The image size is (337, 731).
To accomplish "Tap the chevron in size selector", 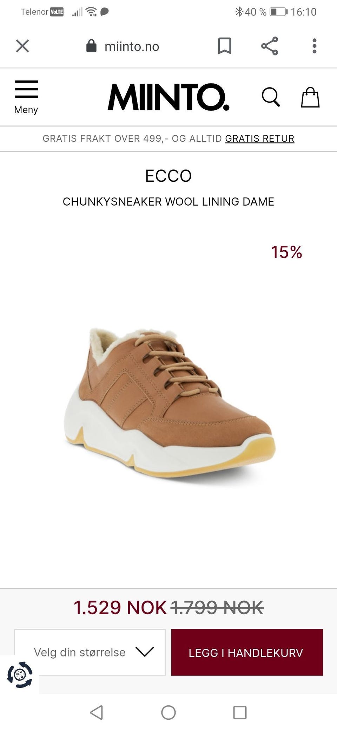I will point(145,652).
